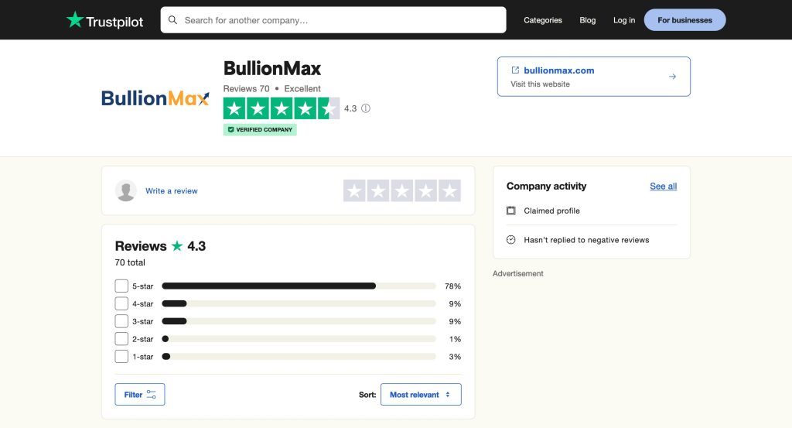Click the user avatar beside Write a review
792x428 pixels.
pyautogui.click(x=126, y=190)
